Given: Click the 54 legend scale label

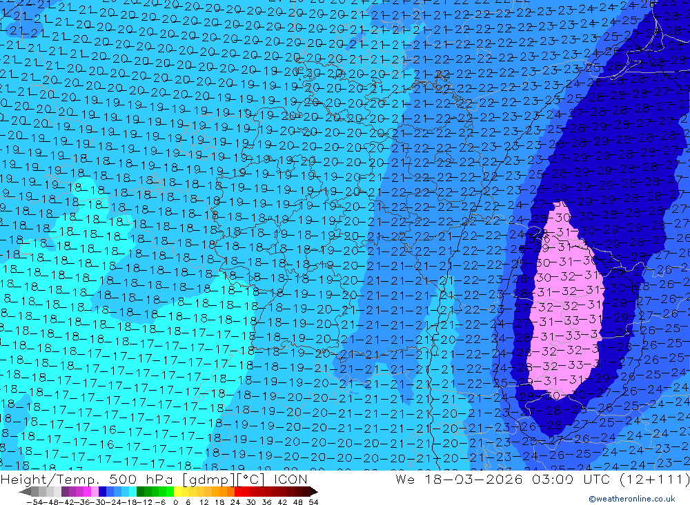Looking at the screenshot, I should pos(313,502).
